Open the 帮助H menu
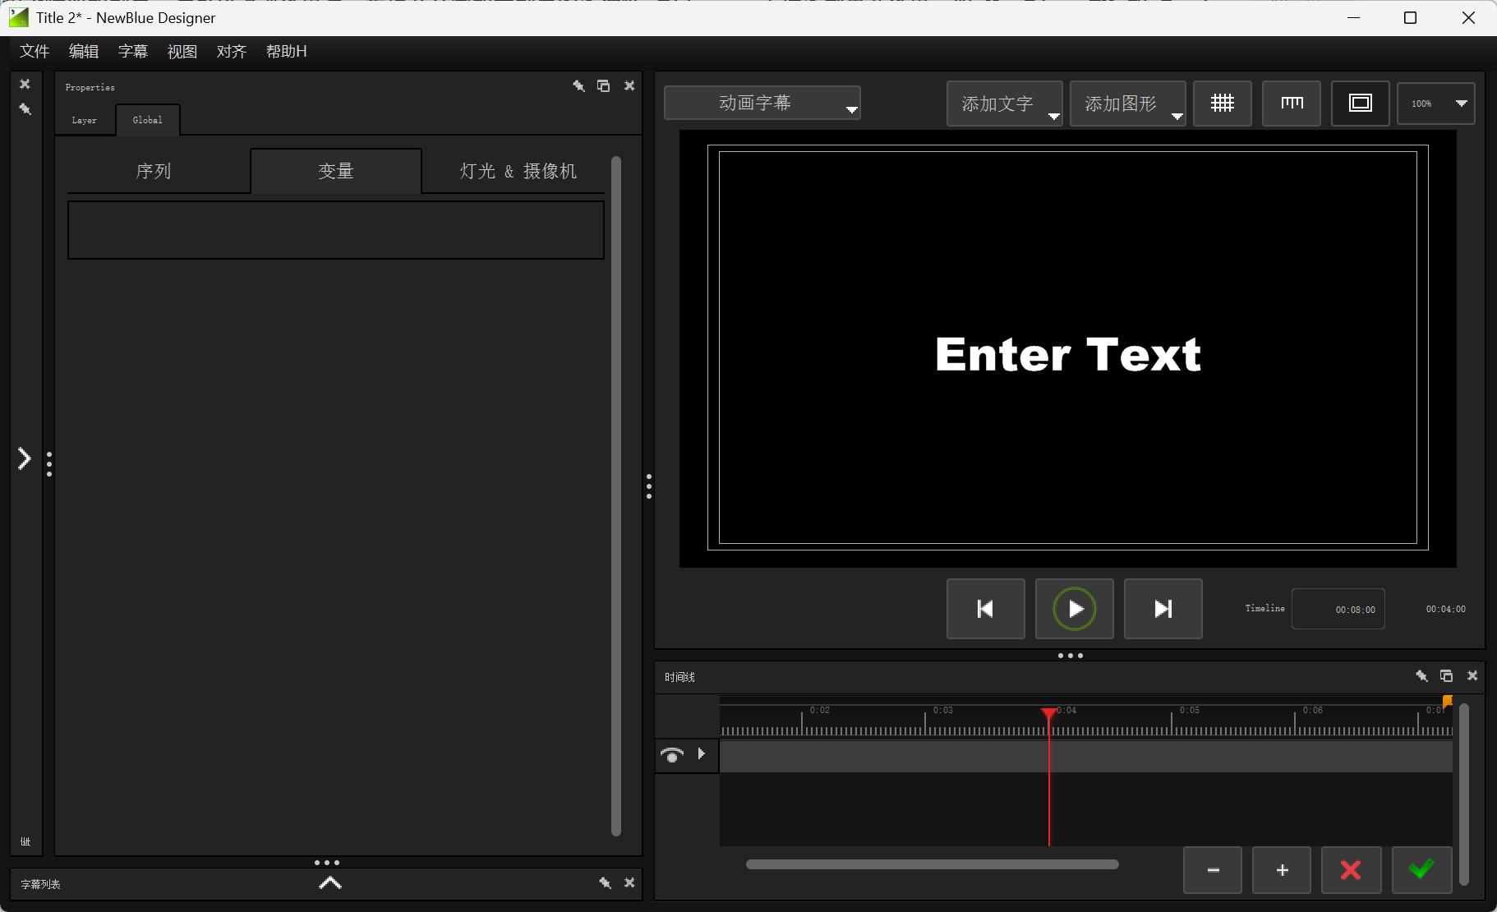The height and width of the screenshot is (912, 1497). pyautogui.click(x=286, y=51)
